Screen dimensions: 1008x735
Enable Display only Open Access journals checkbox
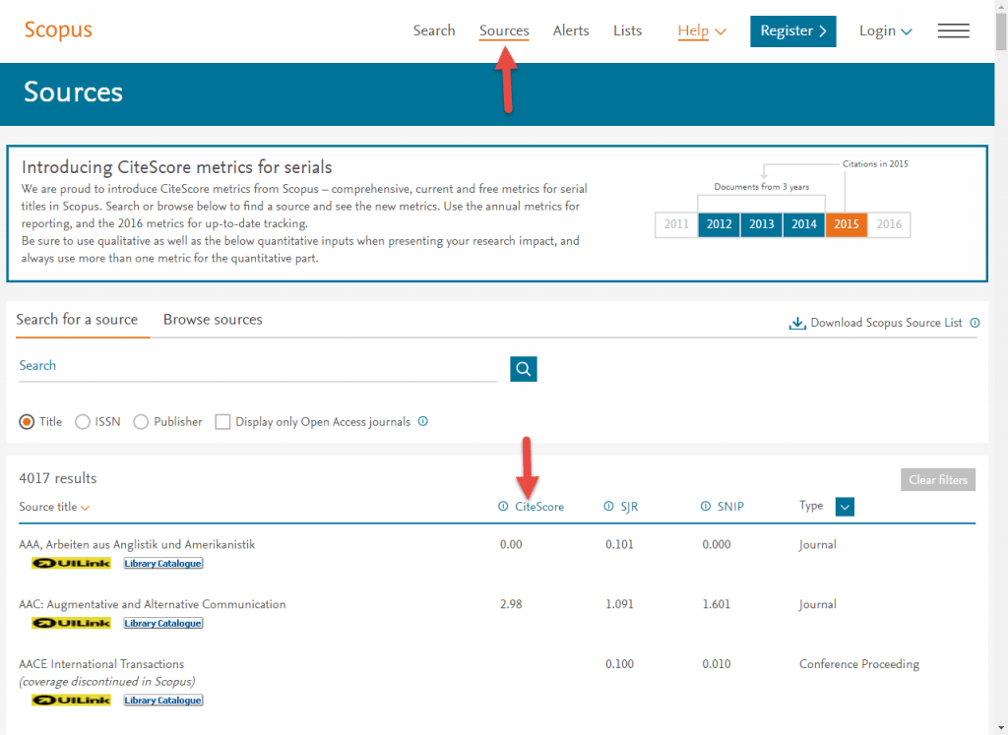pos(223,422)
